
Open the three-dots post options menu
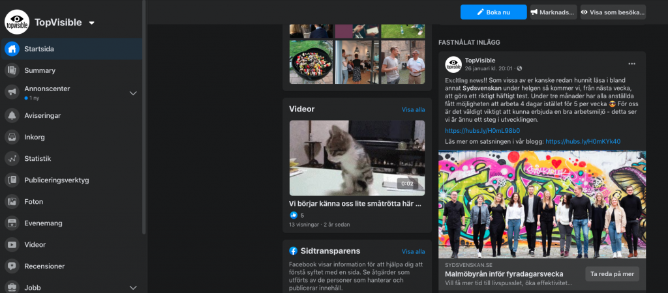[631, 64]
